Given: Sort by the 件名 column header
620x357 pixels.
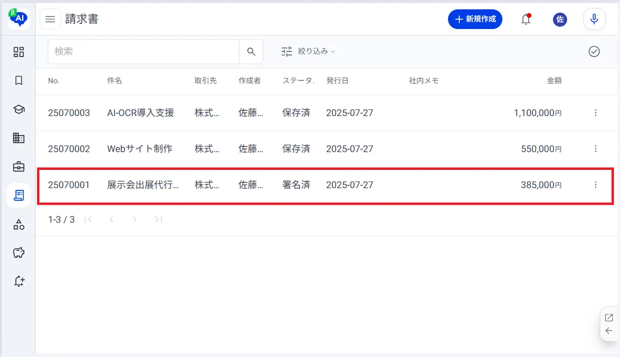Looking at the screenshot, I should tap(114, 81).
